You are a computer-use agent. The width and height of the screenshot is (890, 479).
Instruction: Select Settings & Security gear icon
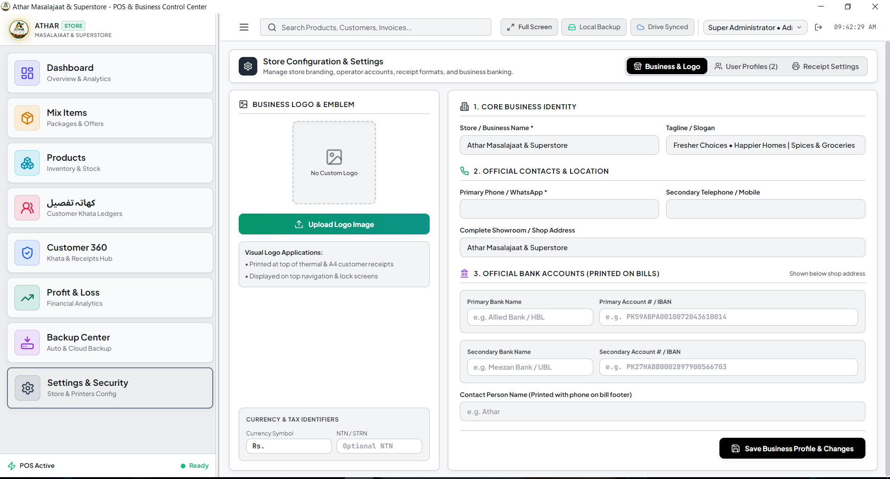click(x=28, y=388)
